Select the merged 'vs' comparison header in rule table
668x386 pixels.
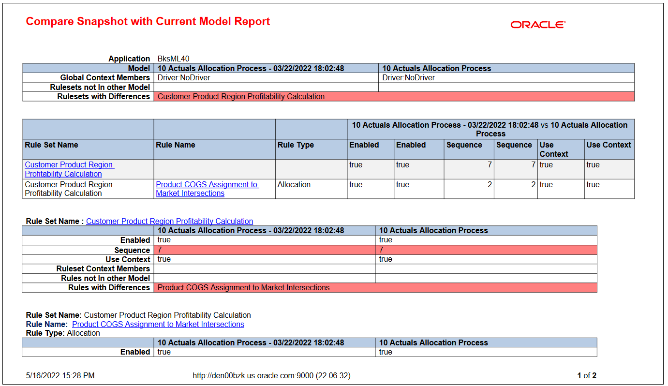coord(490,129)
